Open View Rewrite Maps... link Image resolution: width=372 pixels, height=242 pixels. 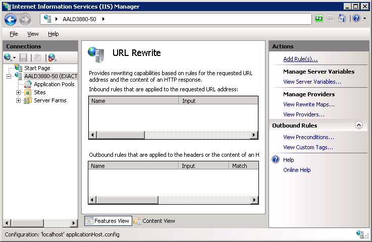click(x=309, y=104)
